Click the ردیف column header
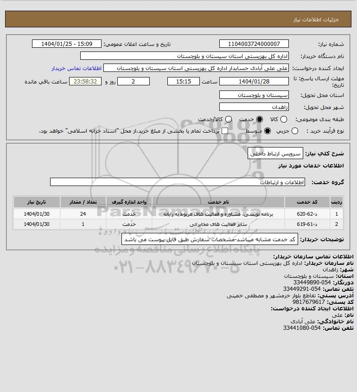357x392 pixels. pos(337,202)
